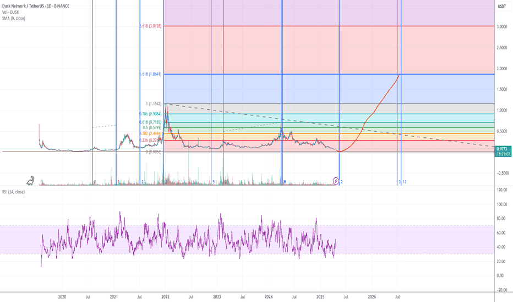This screenshot has width=513, height=302.
Task: Click the 0.382 (0.4444) Fibonacci level label
Action: [x=150, y=133]
